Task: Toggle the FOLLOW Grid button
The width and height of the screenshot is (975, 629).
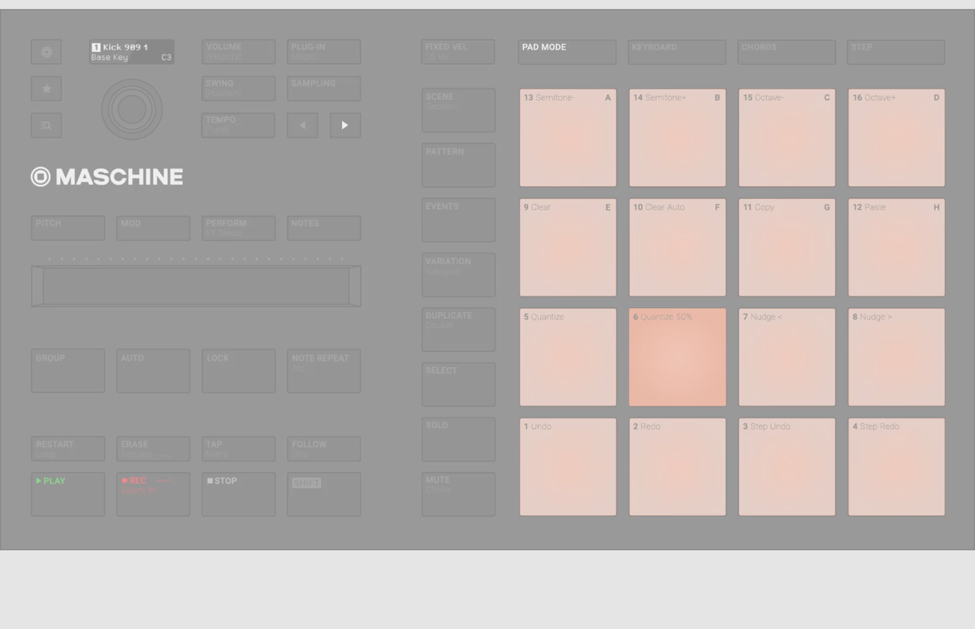Action: pos(324,449)
